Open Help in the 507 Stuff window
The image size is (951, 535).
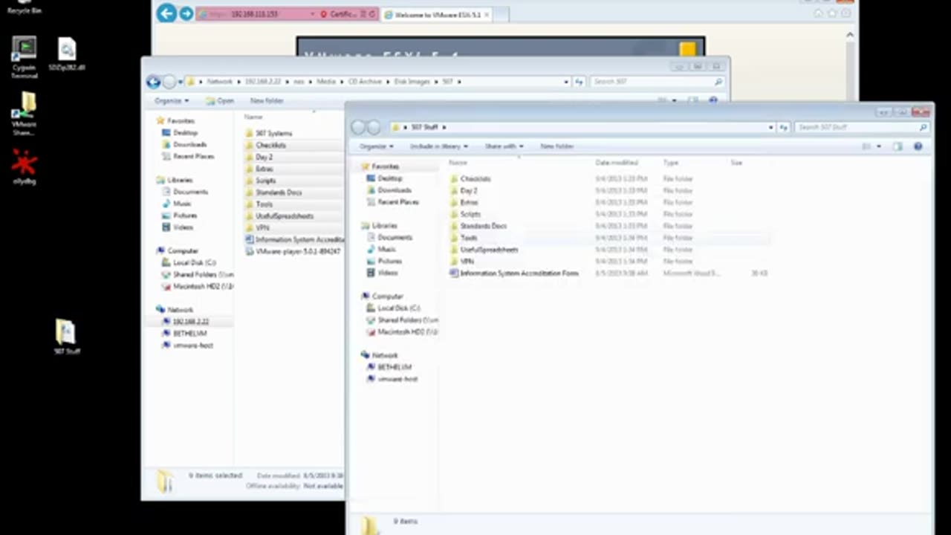(918, 146)
